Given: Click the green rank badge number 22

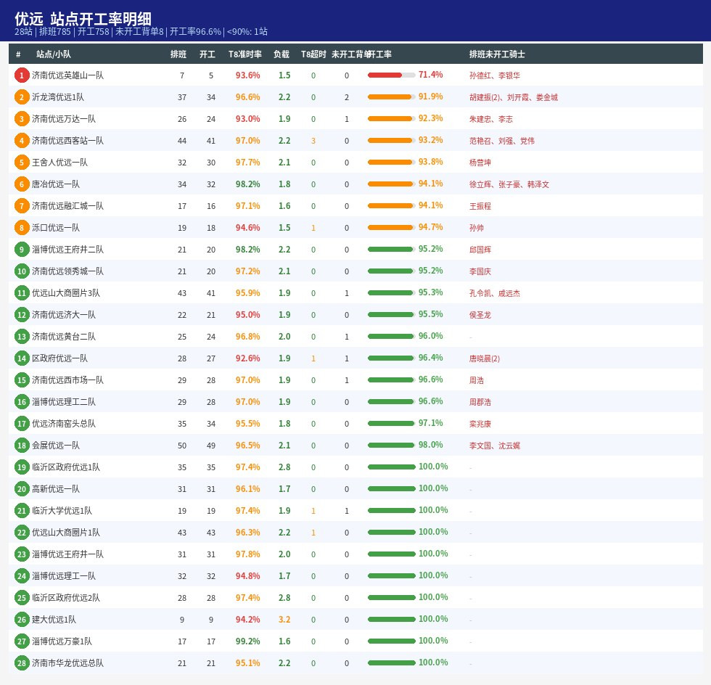Looking at the screenshot, I should point(21,533).
